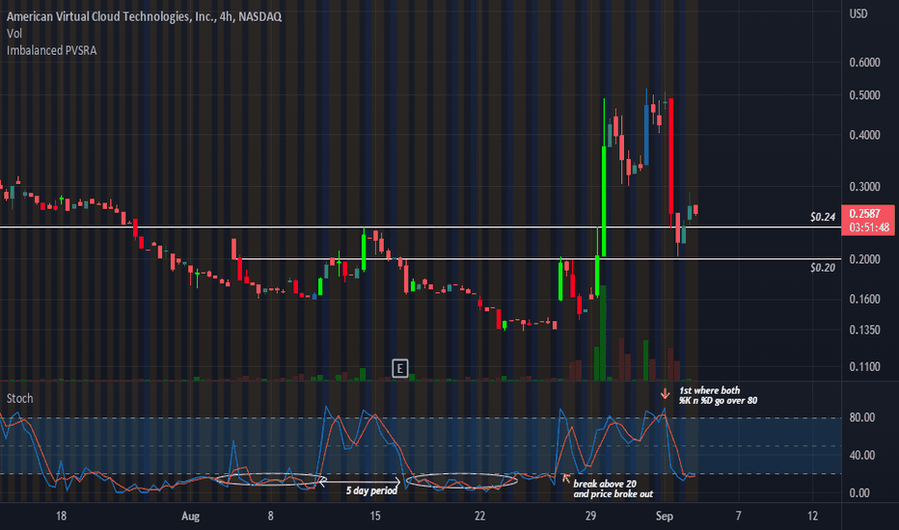Viewport: 899px width, 530px height.
Task: Click the '18' date axis label
Action: point(61,516)
